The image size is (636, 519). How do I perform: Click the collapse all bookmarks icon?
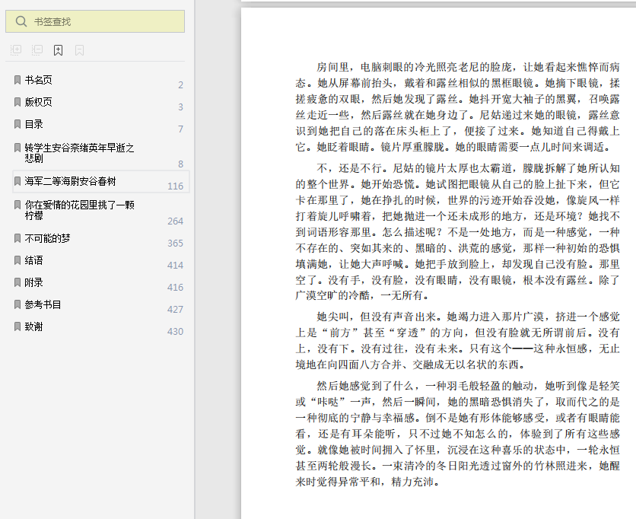37,50
